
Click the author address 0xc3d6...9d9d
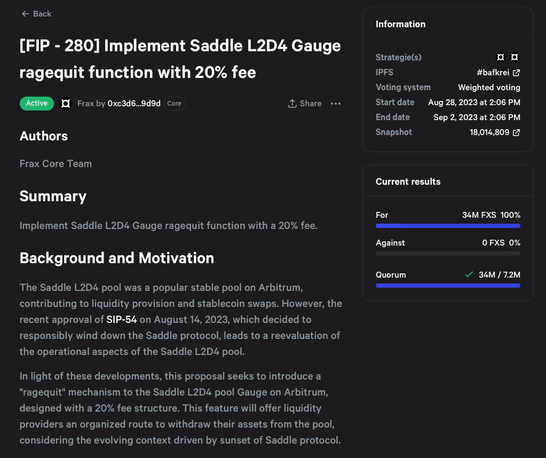pos(134,104)
